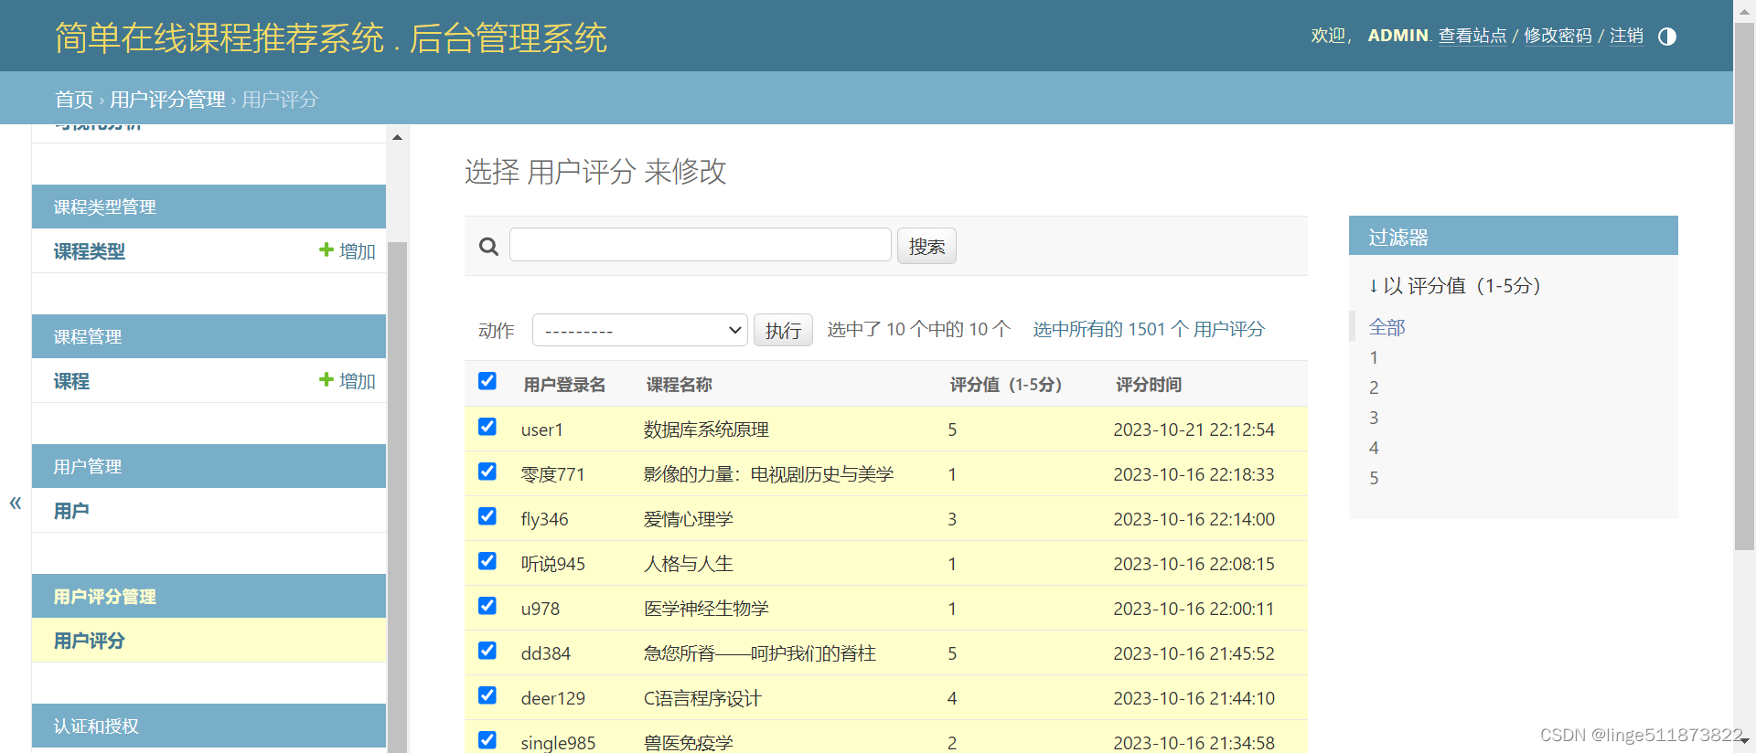Click the green plus beside 课程类型
The height and width of the screenshot is (753, 1756).
pos(327,249)
